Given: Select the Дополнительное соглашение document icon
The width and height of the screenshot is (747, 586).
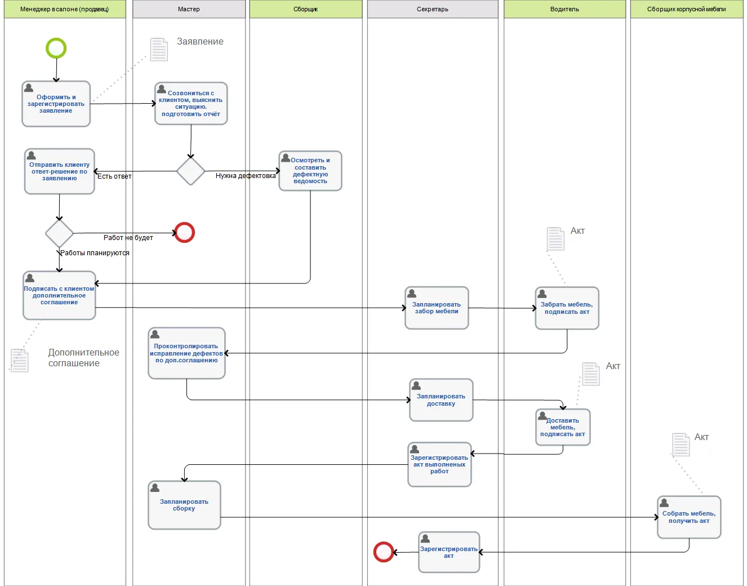Looking at the screenshot, I should pyautogui.click(x=20, y=361).
